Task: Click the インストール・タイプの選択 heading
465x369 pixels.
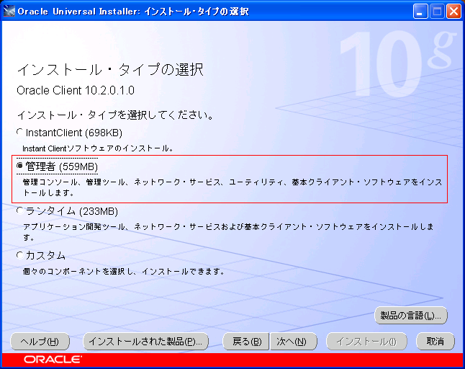Action: click(110, 70)
